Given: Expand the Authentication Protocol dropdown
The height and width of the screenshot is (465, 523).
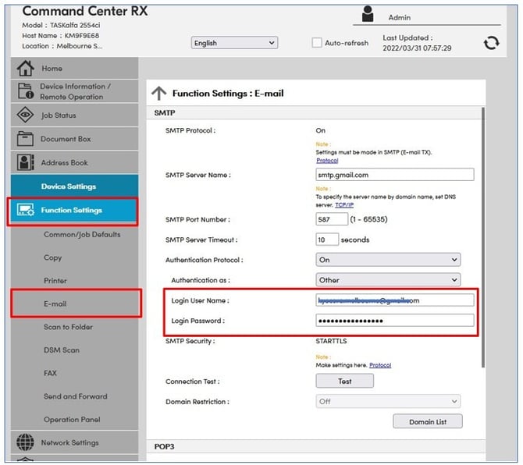Looking at the screenshot, I should 387,260.
